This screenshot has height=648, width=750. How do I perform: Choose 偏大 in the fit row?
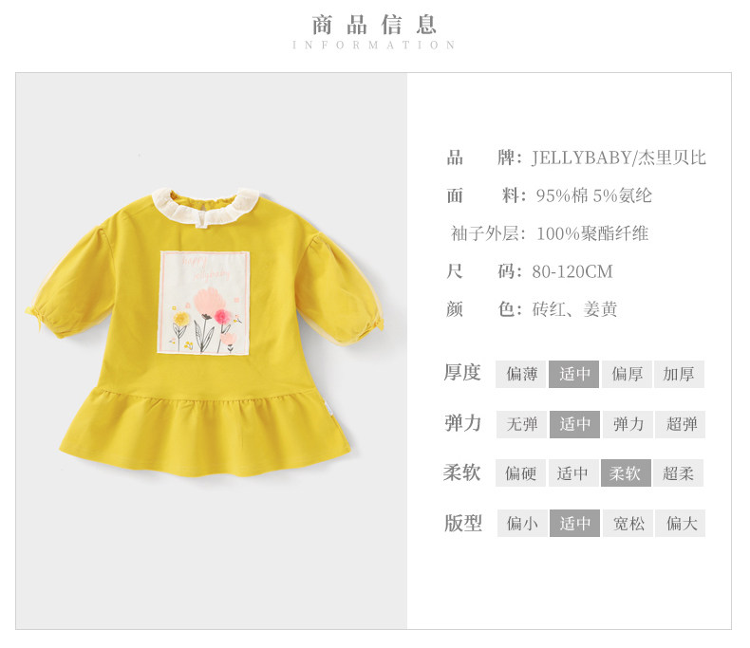tap(680, 524)
